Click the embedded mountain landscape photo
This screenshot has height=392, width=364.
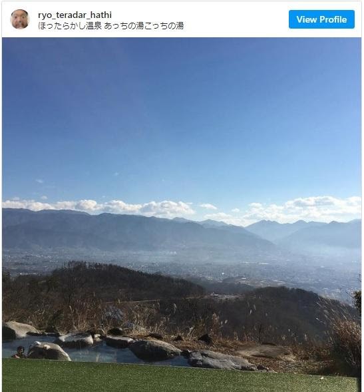(x=182, y=214)
